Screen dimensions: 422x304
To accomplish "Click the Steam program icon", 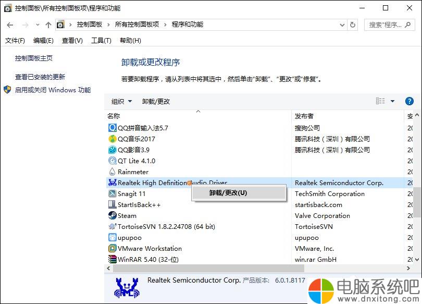I will point(112,215).
